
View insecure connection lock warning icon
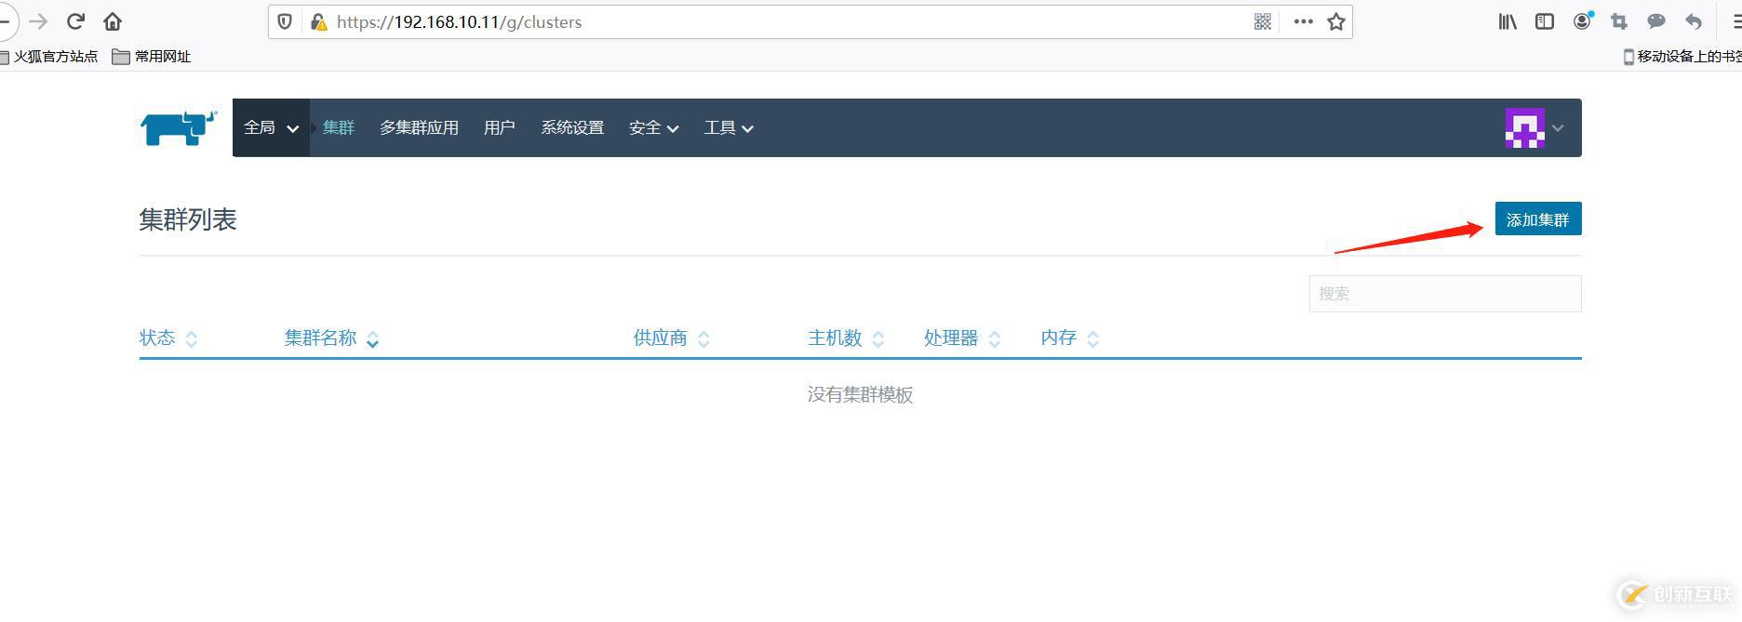point(318,21)
